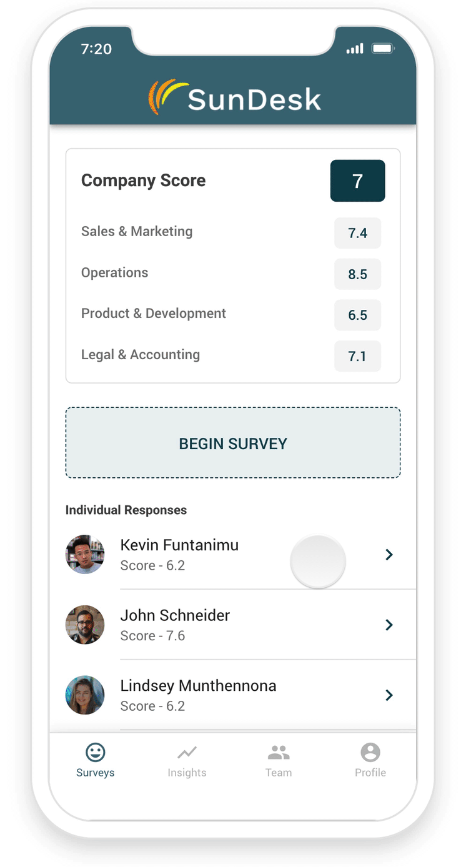Open the Team members icon

pos(279,751)
